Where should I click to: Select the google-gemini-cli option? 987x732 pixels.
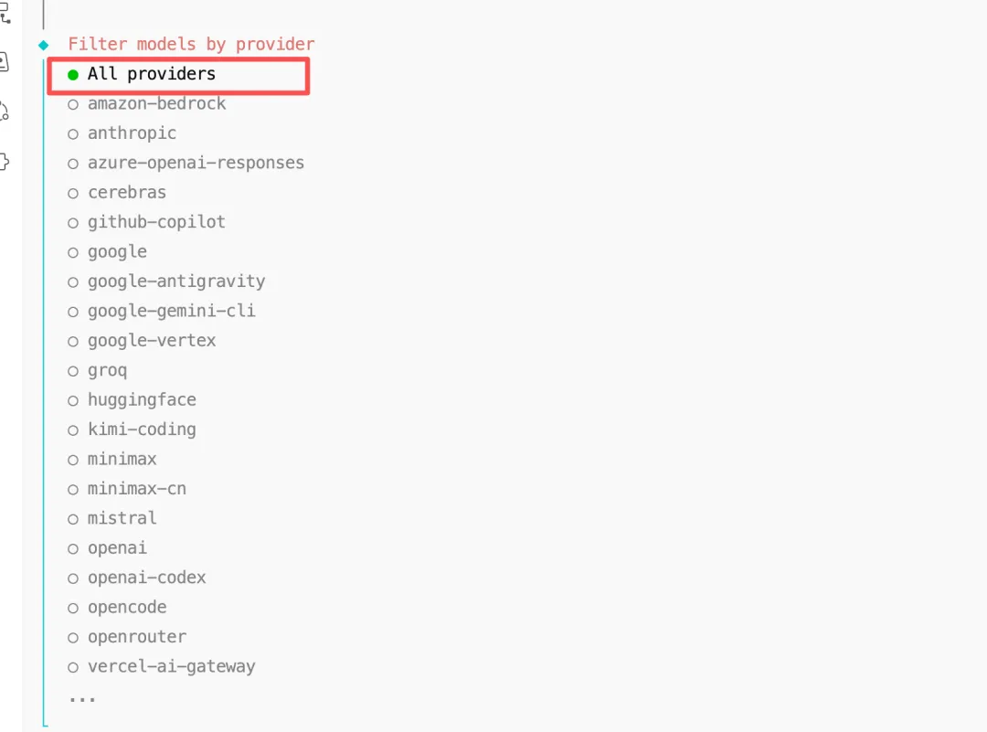click(x=171, y=311)
